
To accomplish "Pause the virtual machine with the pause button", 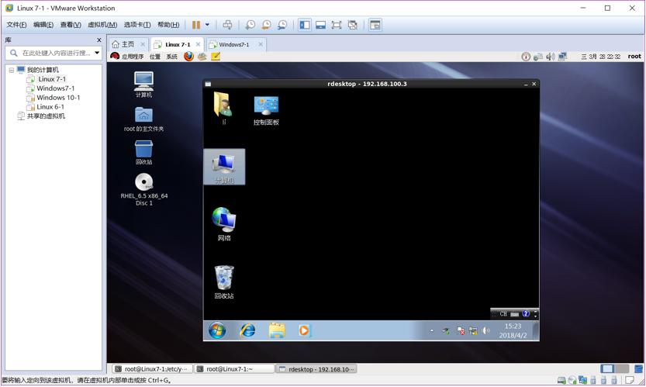I will 196,25.
